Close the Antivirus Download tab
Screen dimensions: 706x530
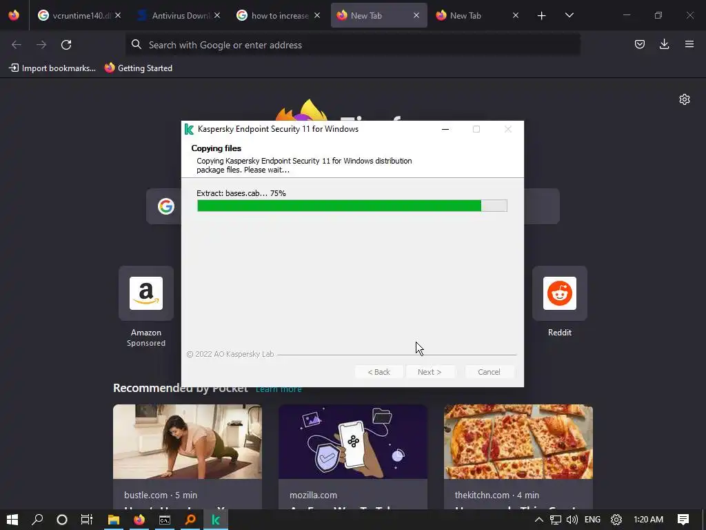[217, 15]
